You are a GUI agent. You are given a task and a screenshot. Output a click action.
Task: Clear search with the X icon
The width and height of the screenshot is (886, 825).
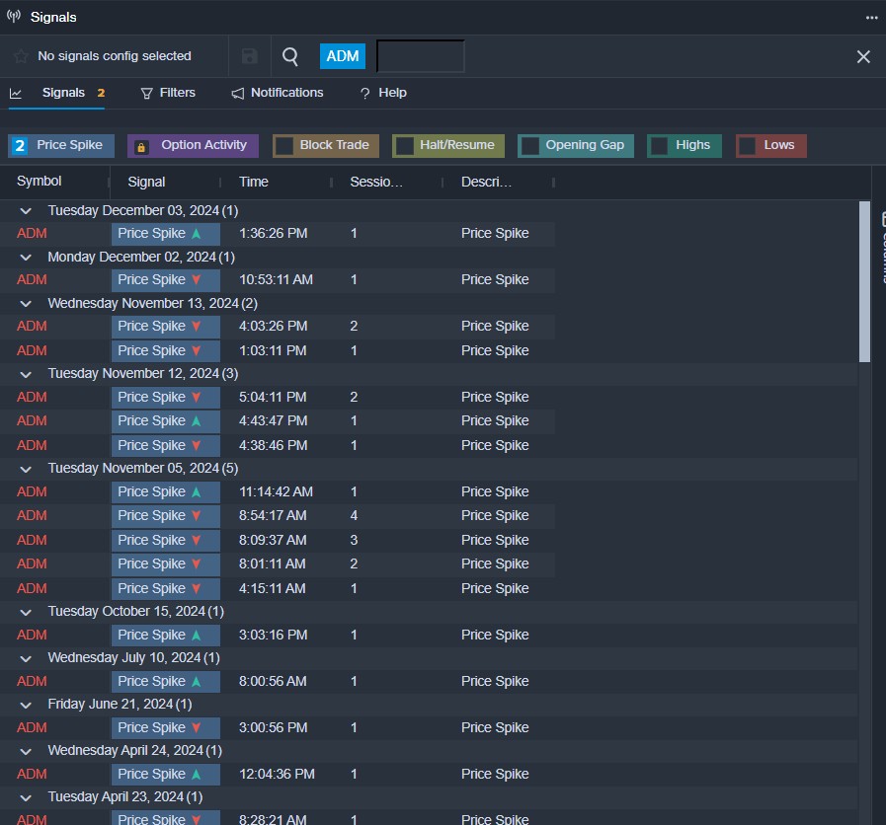tap(863, 56)
